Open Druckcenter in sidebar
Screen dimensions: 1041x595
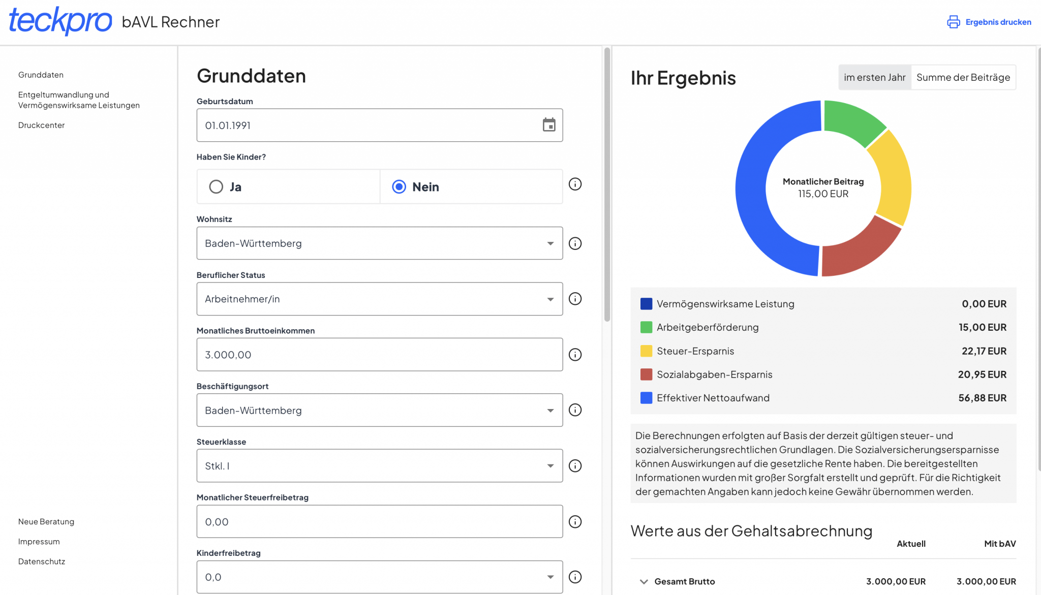(41, 125)
